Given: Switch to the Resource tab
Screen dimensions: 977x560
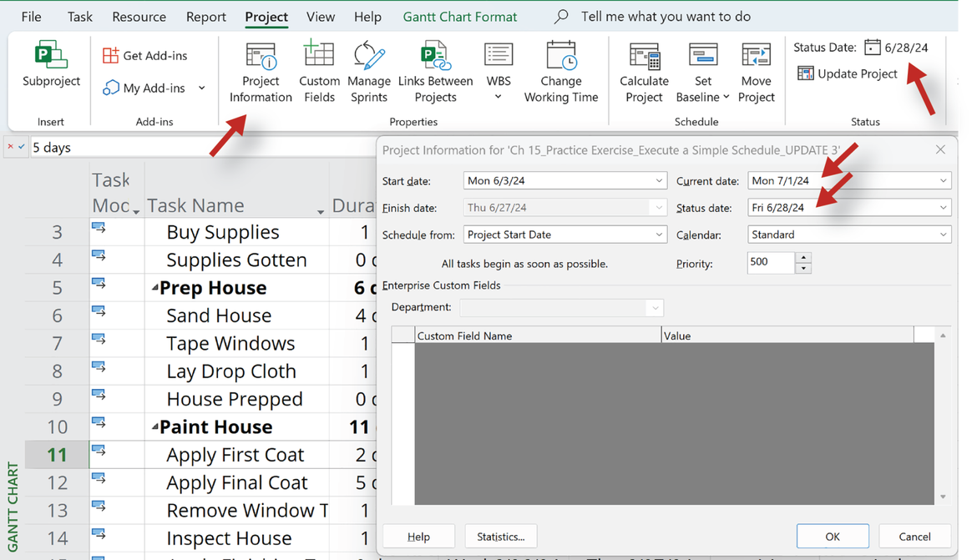Looking at the screenshot, I should [x=139, y=17].
